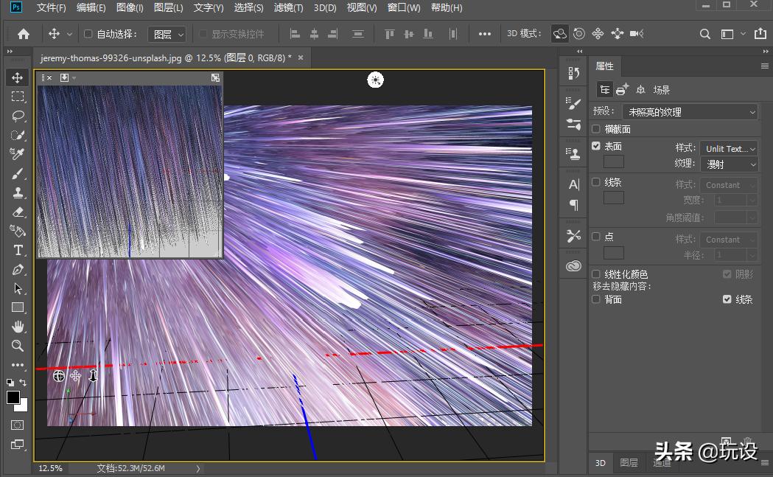Select the Horizontal Type tool

(18, 251)
